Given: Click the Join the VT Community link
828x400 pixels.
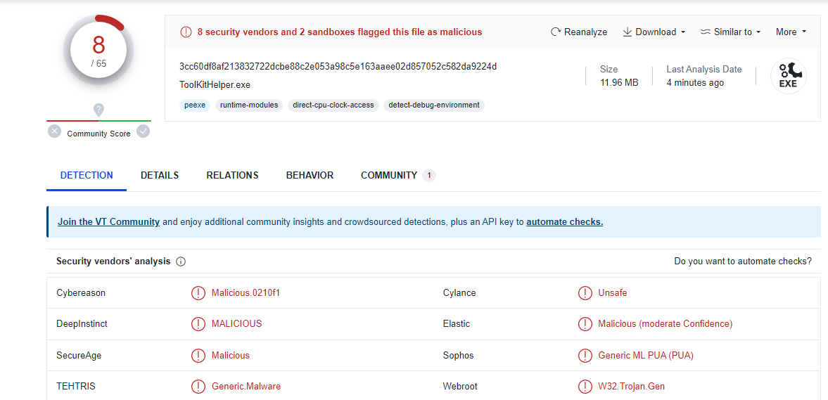Looking at the screenshot, I should tap(108, 222).
